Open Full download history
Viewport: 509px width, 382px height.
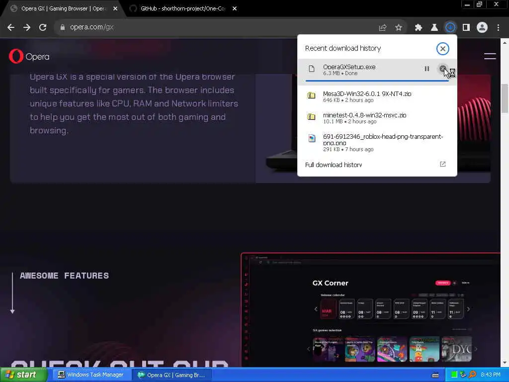pyautogui.click(x=377, y=165)
